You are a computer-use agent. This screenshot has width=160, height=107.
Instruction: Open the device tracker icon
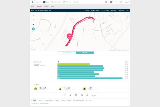tap(121, 2)
